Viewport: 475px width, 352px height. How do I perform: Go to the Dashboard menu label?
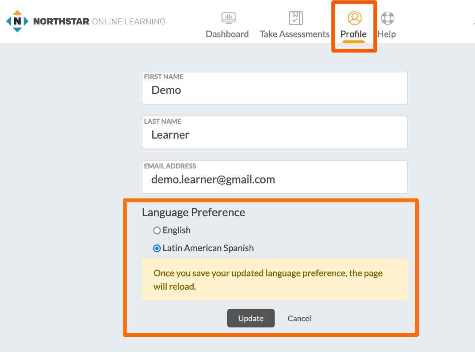(x=227, y=34)
